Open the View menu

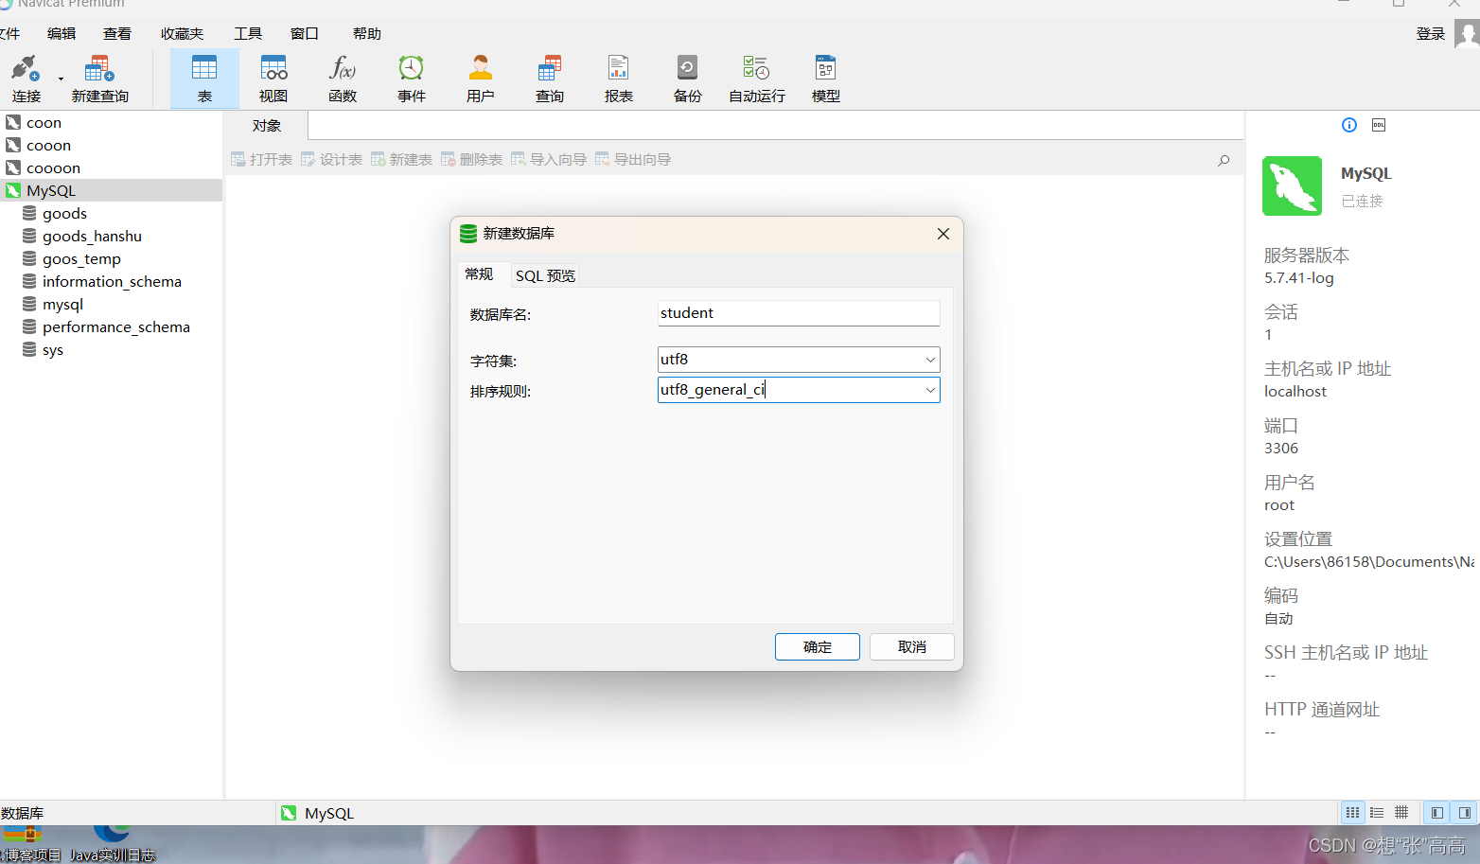pos(117,34)
